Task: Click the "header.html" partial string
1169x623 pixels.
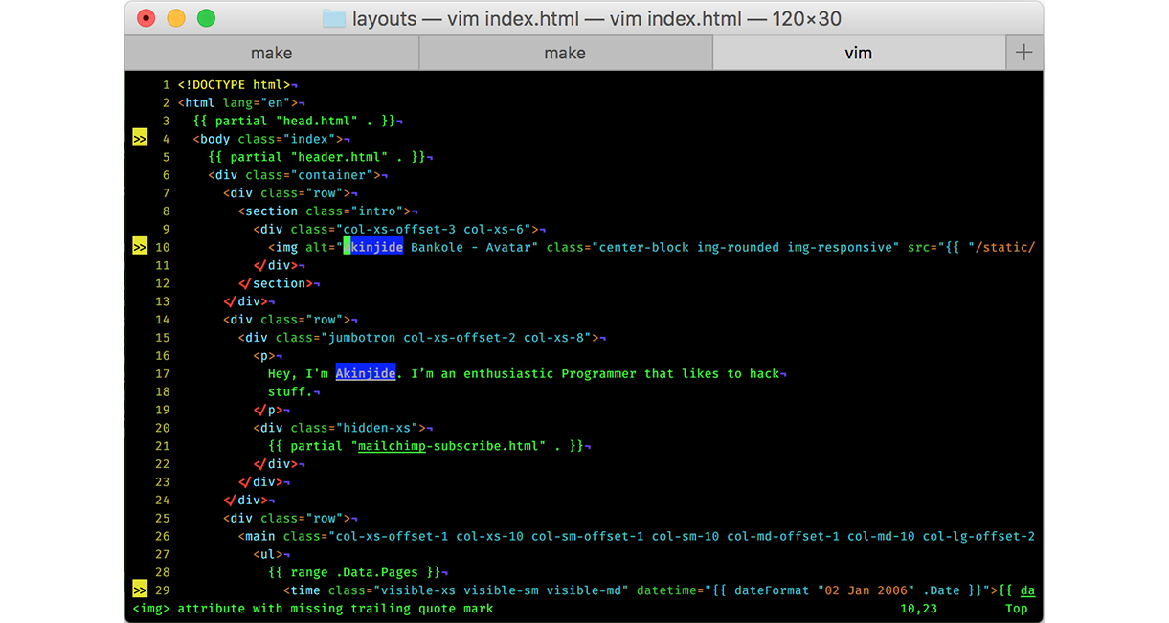Action: tap(339, 157)
